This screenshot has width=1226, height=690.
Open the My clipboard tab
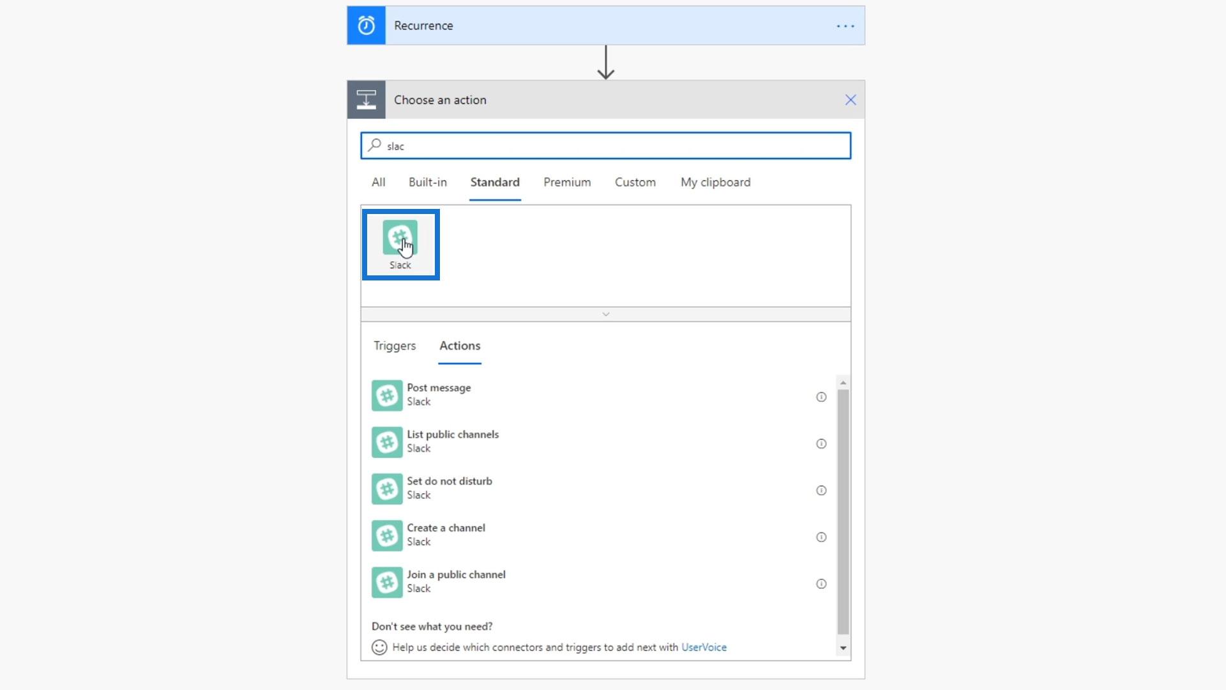click(715, 182)
